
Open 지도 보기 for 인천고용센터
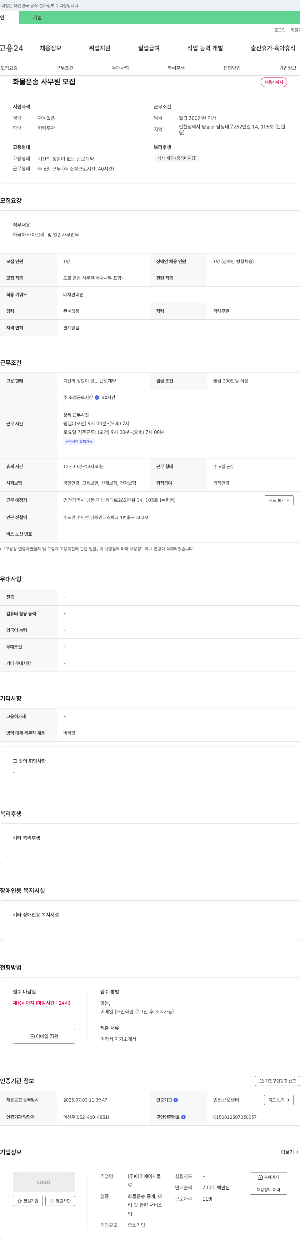click(x=279, y=1100)
